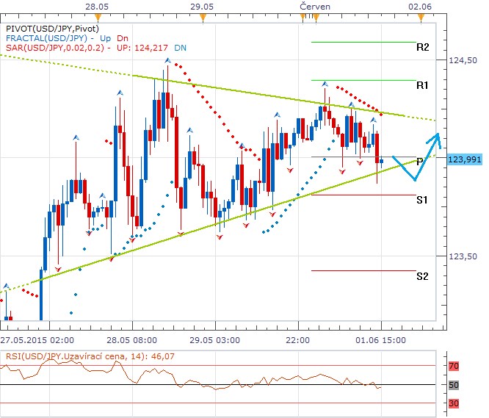Select the R1 resistance pivot line

(363, 80)
